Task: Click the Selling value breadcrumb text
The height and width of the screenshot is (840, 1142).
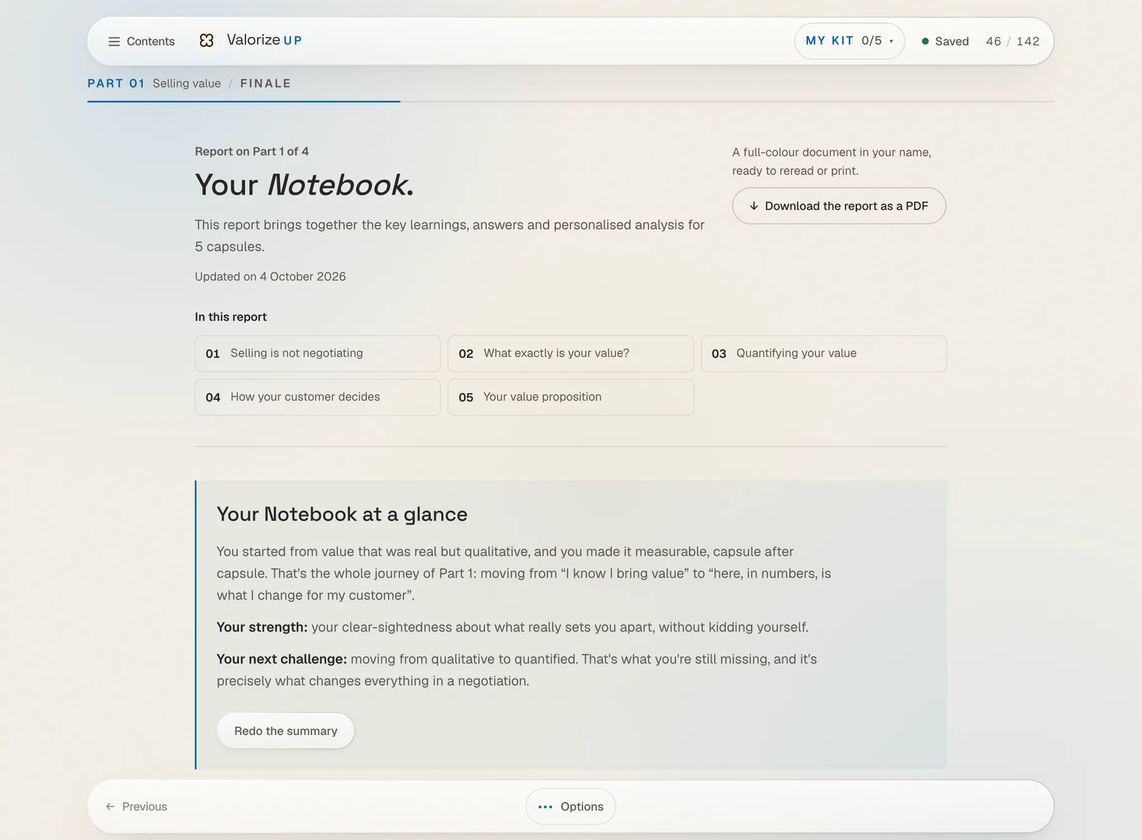Action: click(x=187, y=83)
